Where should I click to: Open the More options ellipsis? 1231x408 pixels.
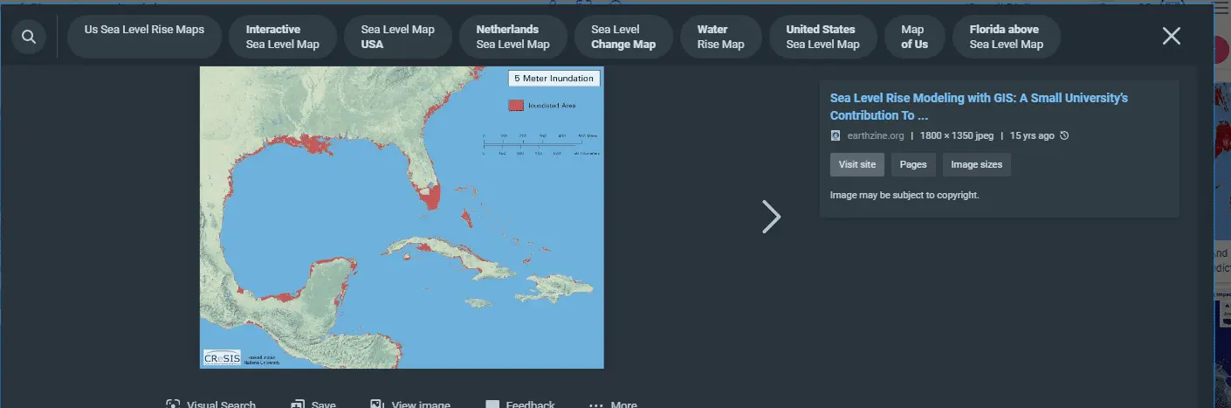596,405
